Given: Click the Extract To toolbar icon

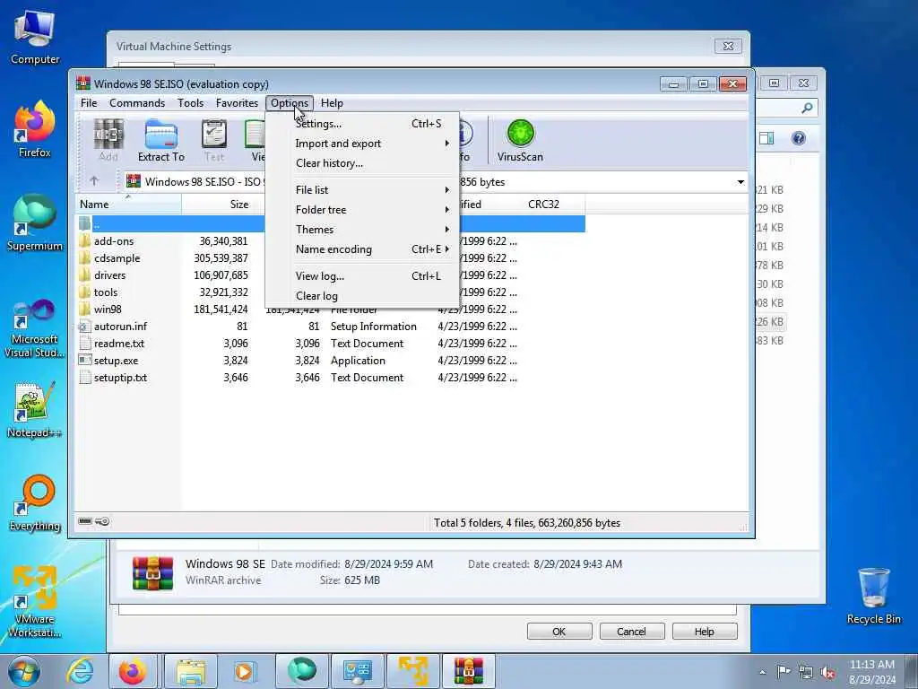Looking at the screenshot, I should pos(161,140).
